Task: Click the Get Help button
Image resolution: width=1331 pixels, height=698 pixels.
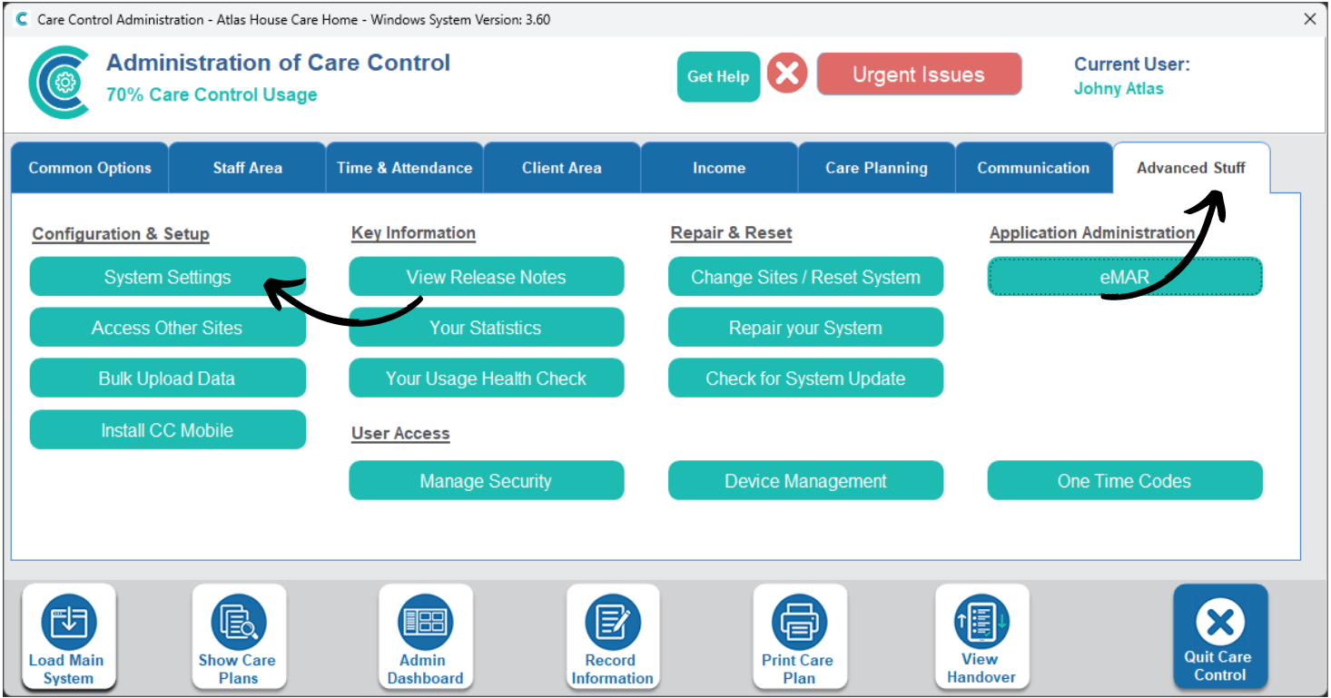Action: click(718, 76)
